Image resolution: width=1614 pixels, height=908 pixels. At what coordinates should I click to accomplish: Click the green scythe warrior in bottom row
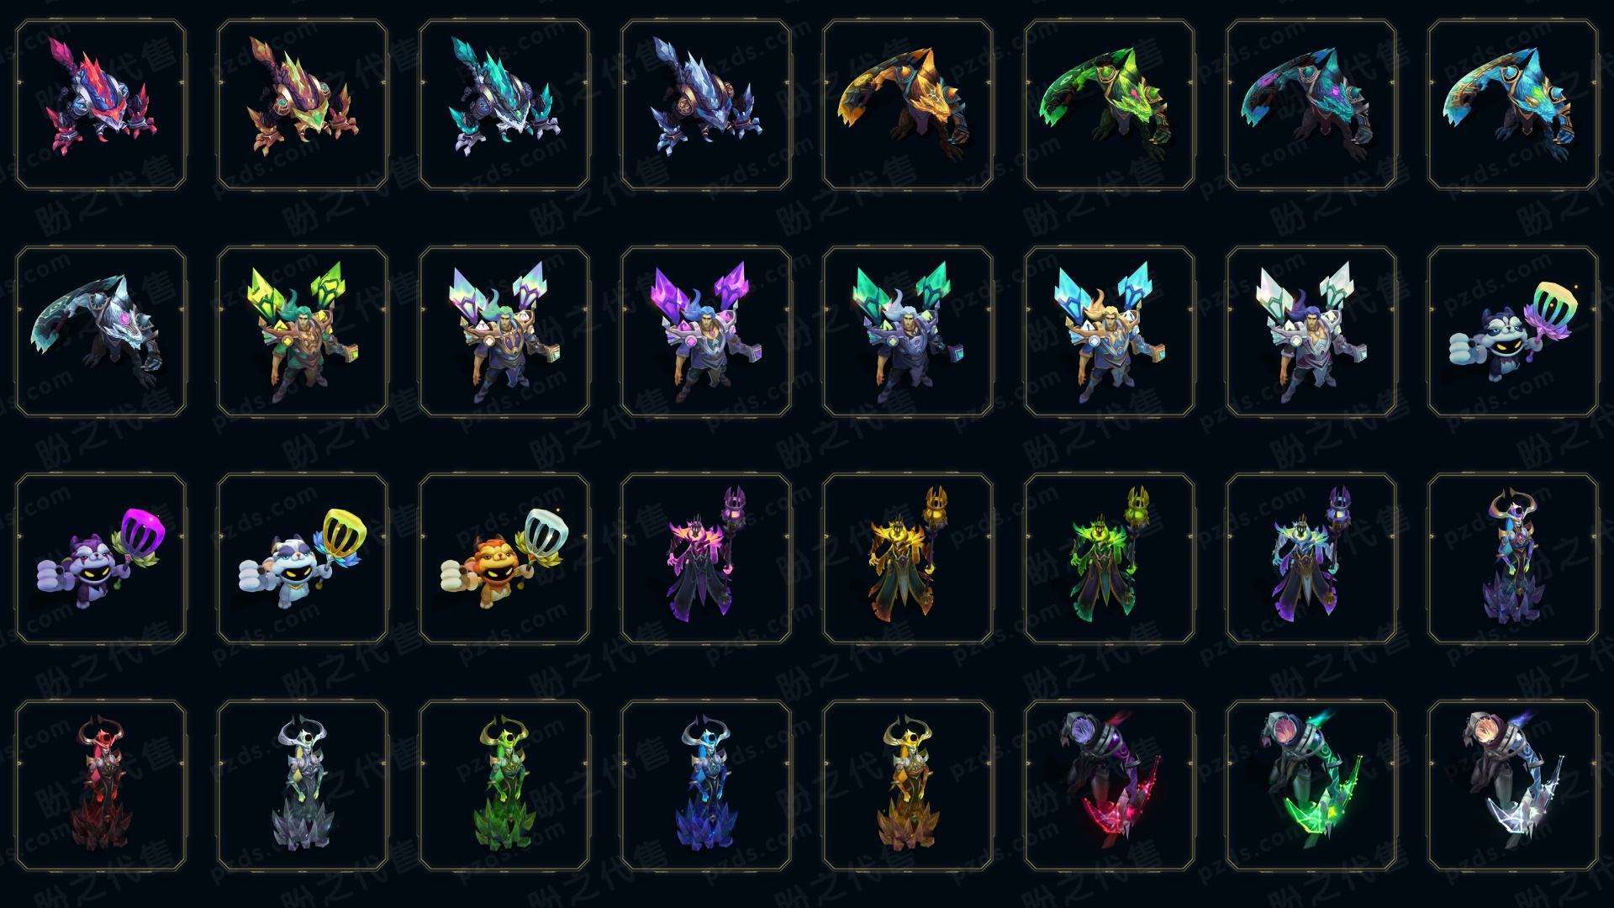click(x=1311, y=785)
